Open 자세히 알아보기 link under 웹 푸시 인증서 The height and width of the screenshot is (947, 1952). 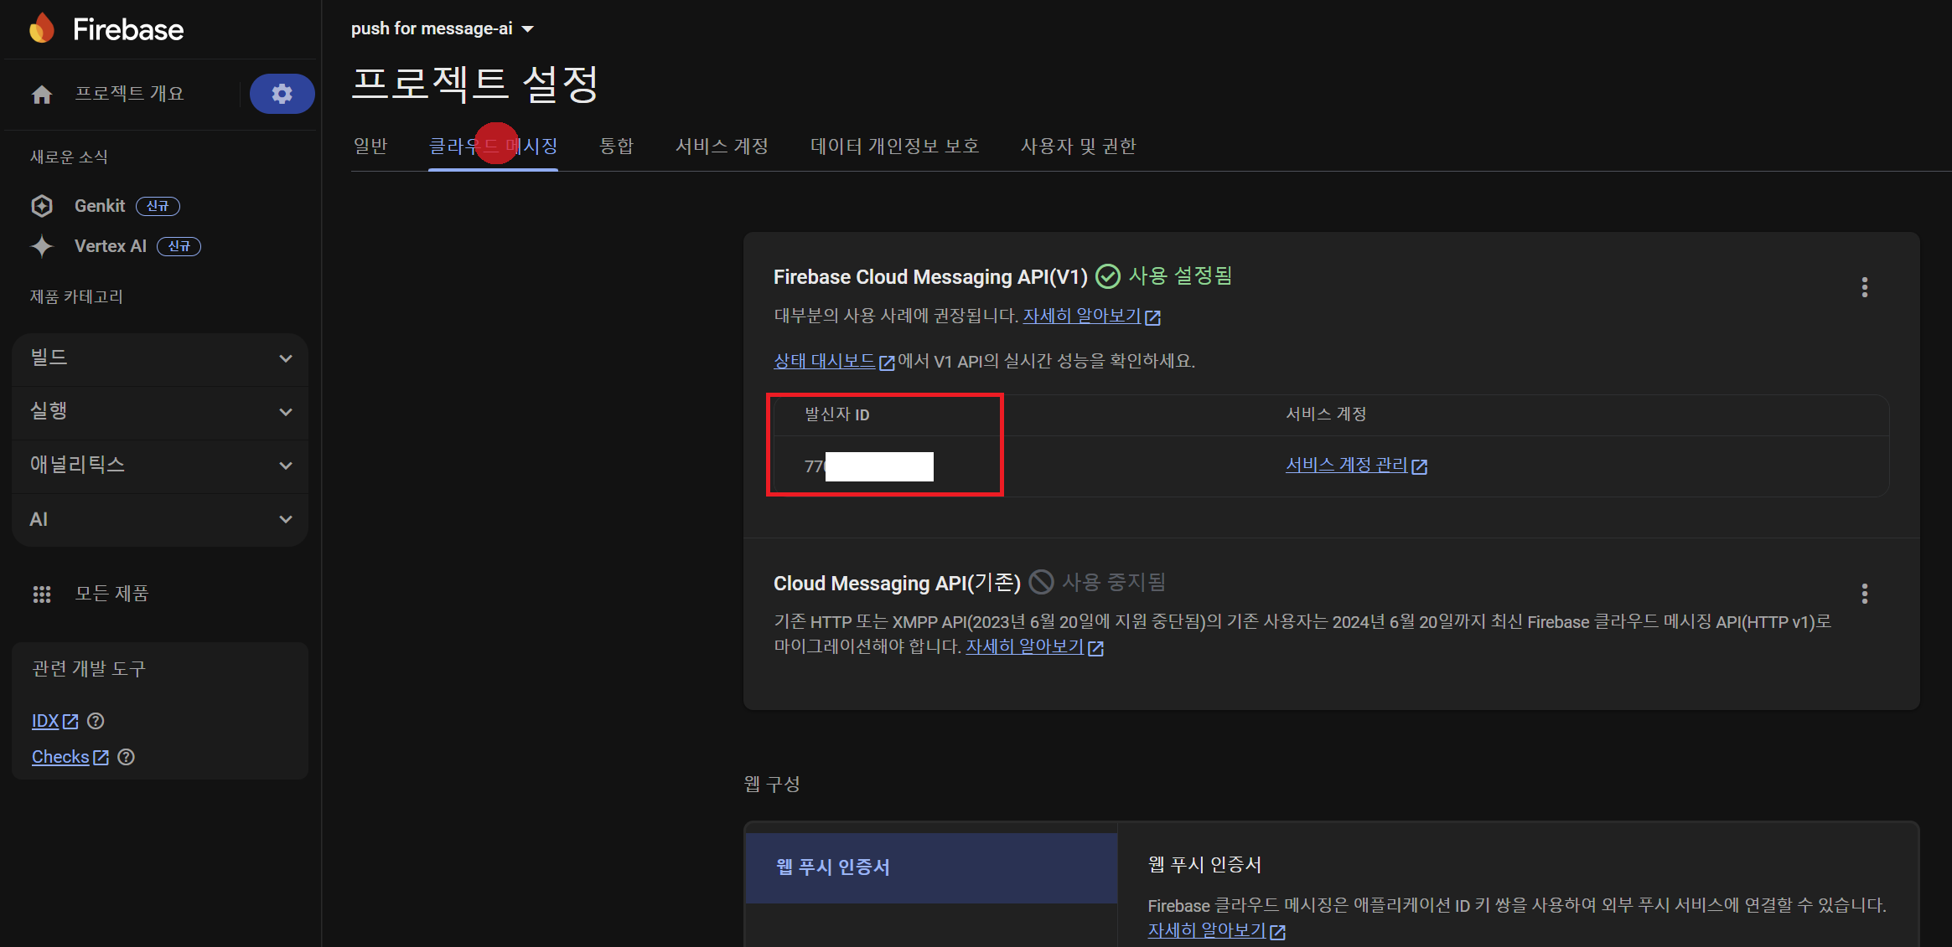[1216, 930]
